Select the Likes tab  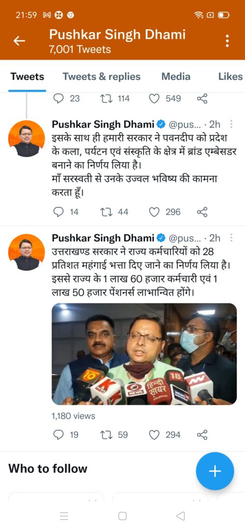coord(230,77)
